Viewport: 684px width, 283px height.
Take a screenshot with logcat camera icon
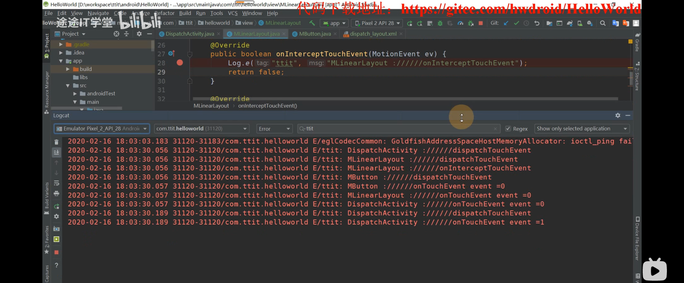pyautogui.click(x=57, y=228)
